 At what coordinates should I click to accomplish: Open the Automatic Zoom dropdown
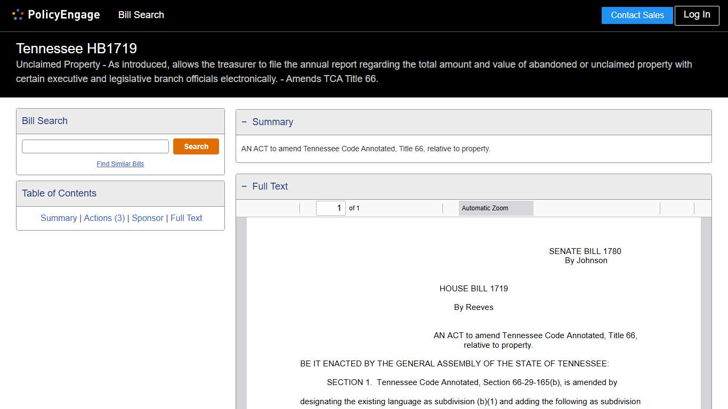coord(496,208)
